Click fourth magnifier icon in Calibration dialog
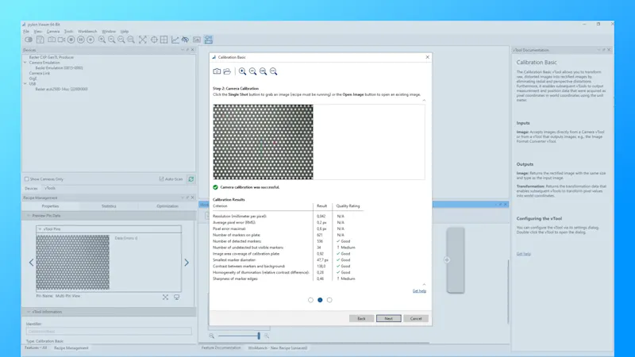Viewport: 635px width, 357px height. coord(274,71)
